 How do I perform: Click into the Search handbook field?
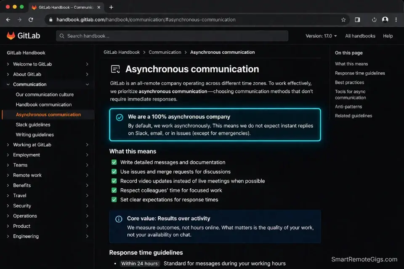point(172,36)
